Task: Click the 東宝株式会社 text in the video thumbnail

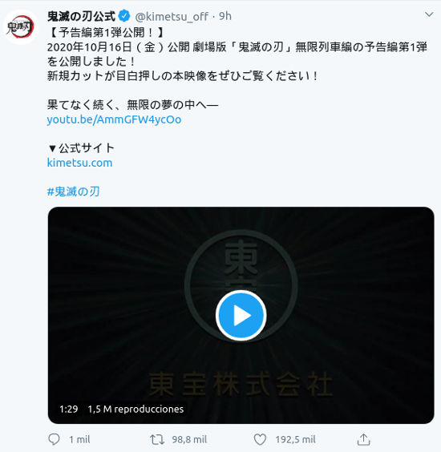Action: click(241, 384)
